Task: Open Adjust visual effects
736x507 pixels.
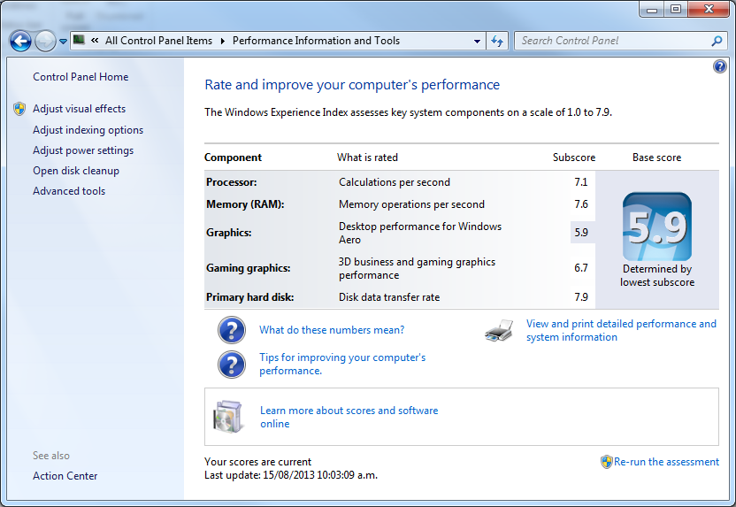Action: click(x=79, y=109)
